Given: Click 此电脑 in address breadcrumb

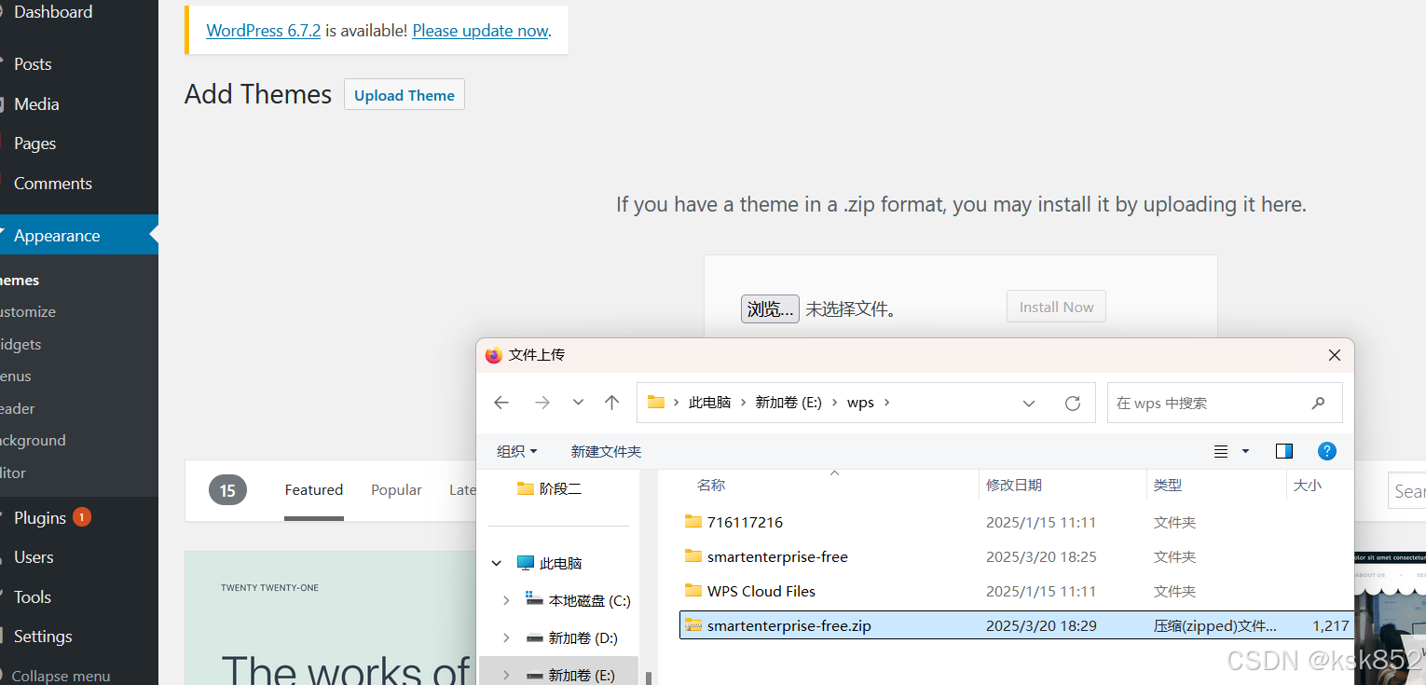Looking at the screenshot, I should pos(709,403).
